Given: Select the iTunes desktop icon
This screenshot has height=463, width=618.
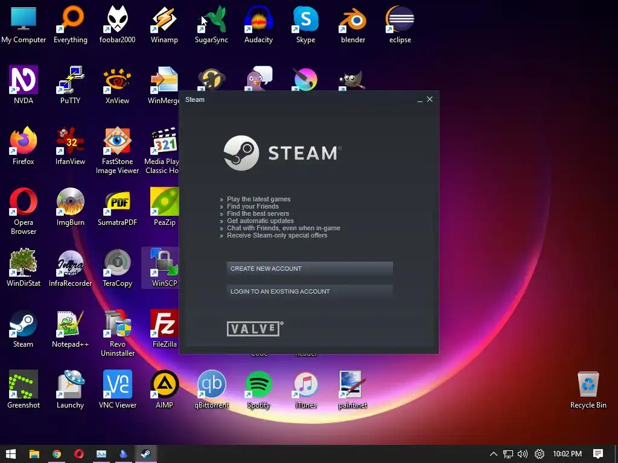Looking at the screenshot, I should (x=305, y=390).
